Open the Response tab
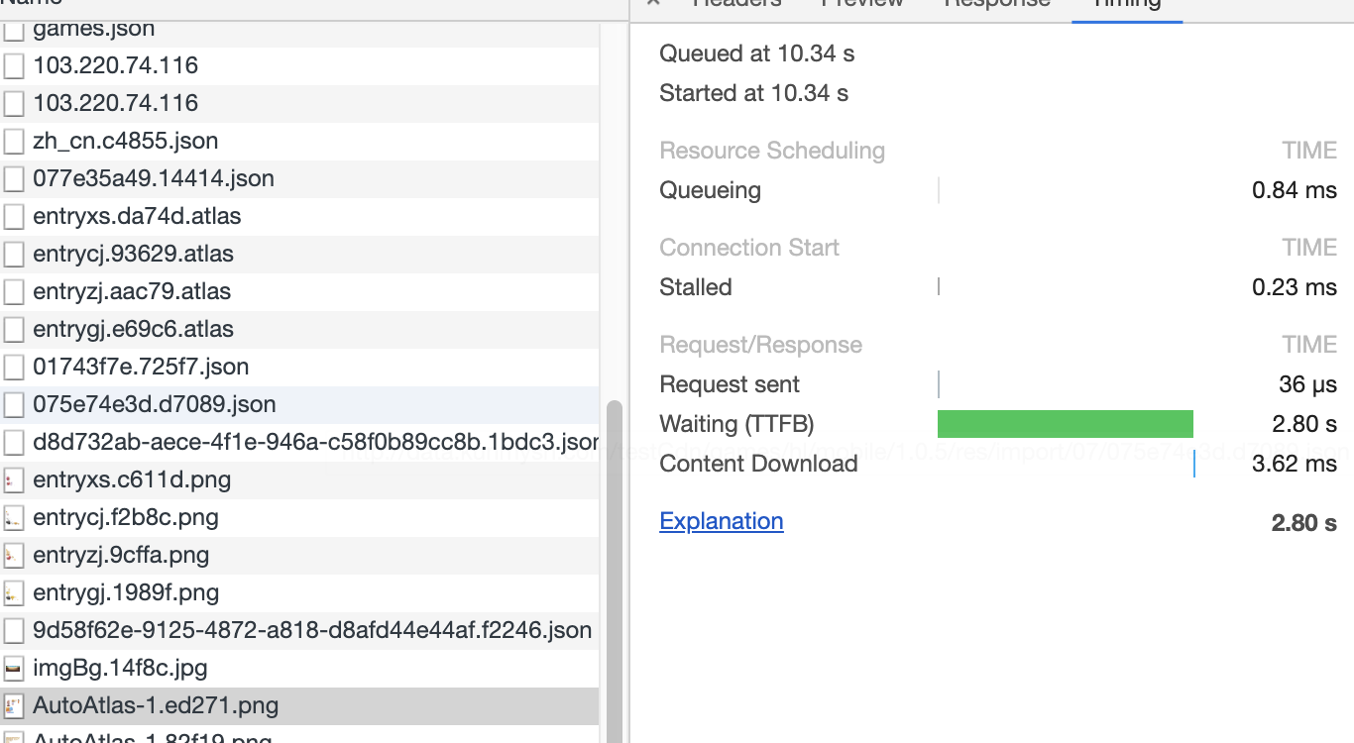Image resolution: width=1354 pixels, height=743 pixels. [996, 4]
